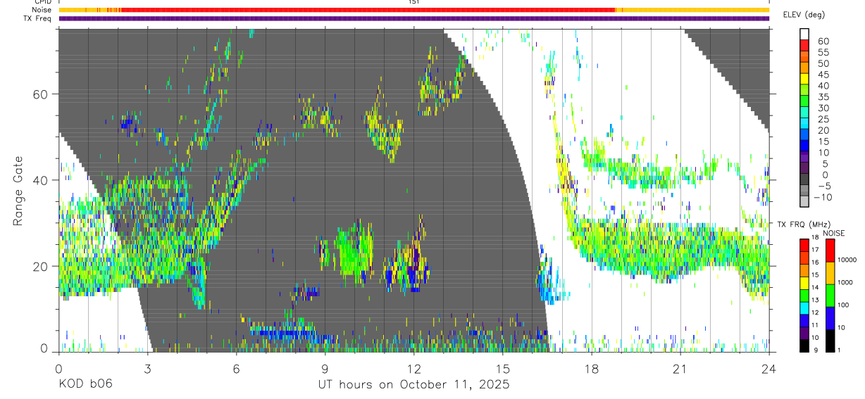Click the '60' tick on the Range Gate axis
This screenshot has height=399, width=865.
point(40,94)
